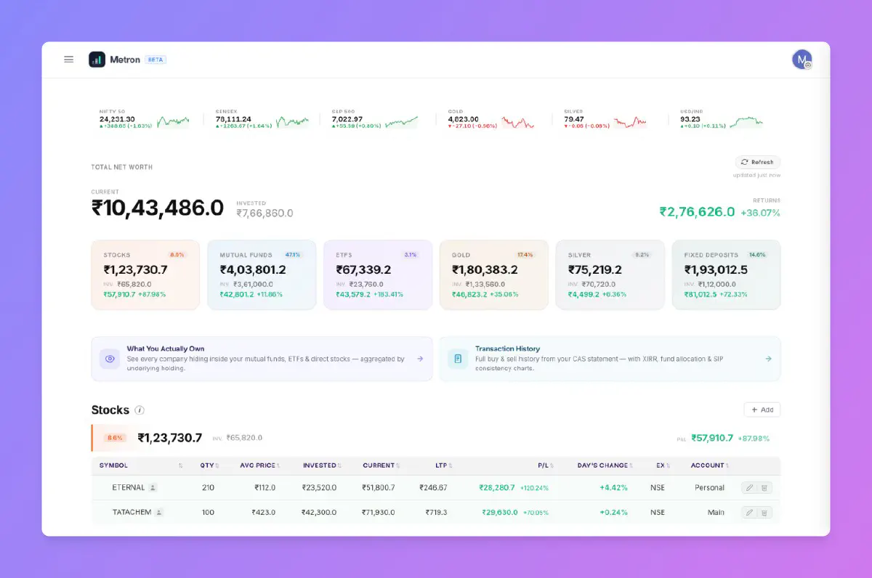872x578 pixels.
Task: Click the eye icon on What You Actually Own
Action: pyautogui.click(x=110, y=359)
